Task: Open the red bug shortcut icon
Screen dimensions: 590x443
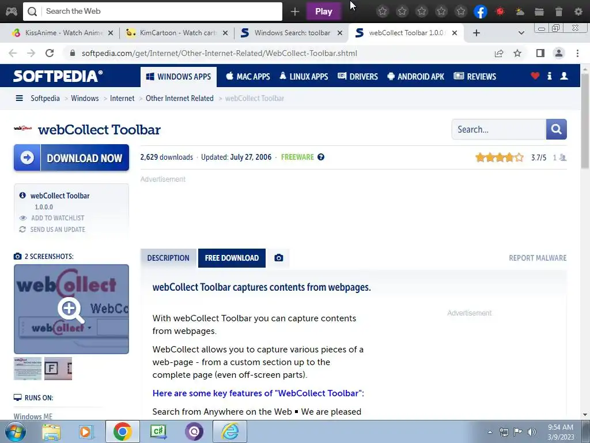Action: tap(500, 12)
